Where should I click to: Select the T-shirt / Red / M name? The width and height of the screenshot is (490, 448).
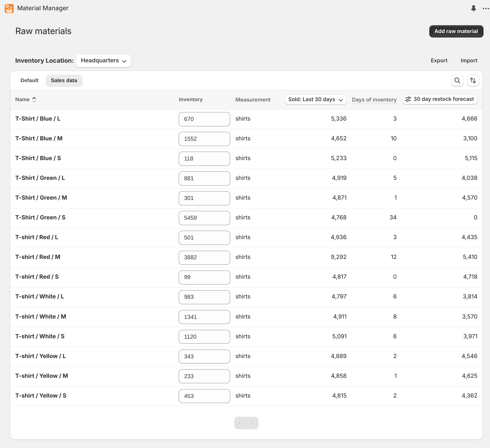point(38,257)
